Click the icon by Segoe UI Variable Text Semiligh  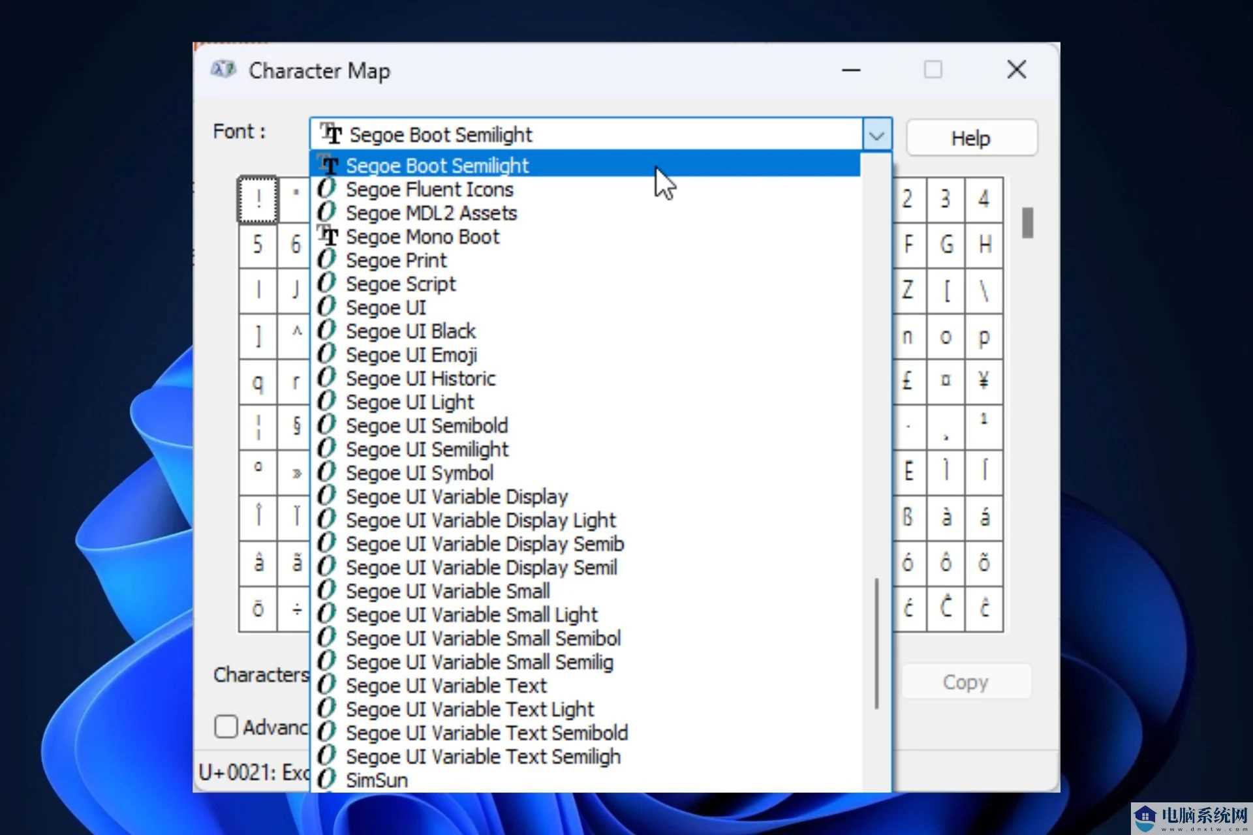pyautogui.click(x=327, y=755)
